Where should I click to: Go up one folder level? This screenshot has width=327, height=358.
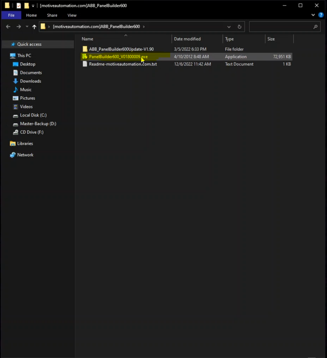[x=34, y=26]
